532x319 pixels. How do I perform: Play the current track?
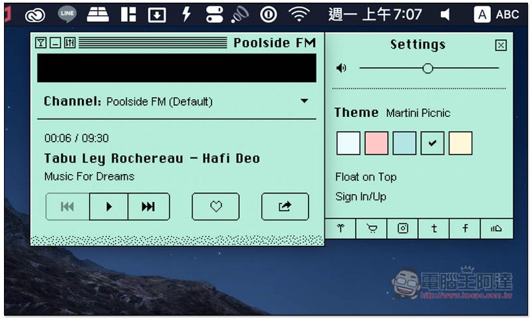point(108,207)
